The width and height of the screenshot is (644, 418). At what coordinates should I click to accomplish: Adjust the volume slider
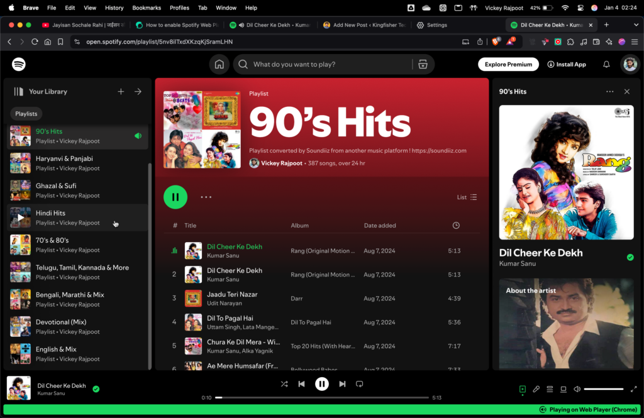604,389
